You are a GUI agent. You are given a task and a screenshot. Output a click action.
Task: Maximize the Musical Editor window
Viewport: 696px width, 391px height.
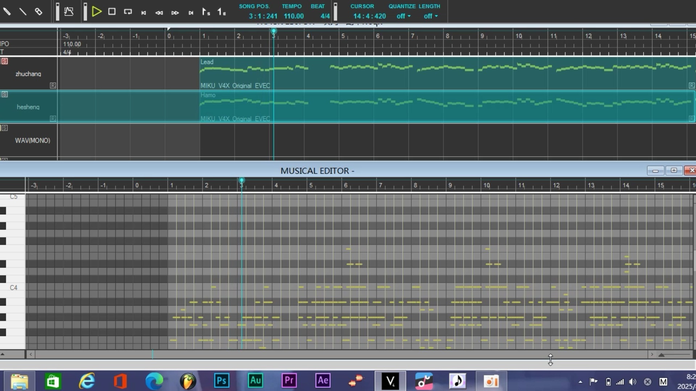pyautogui.click(x=674, y=170)
